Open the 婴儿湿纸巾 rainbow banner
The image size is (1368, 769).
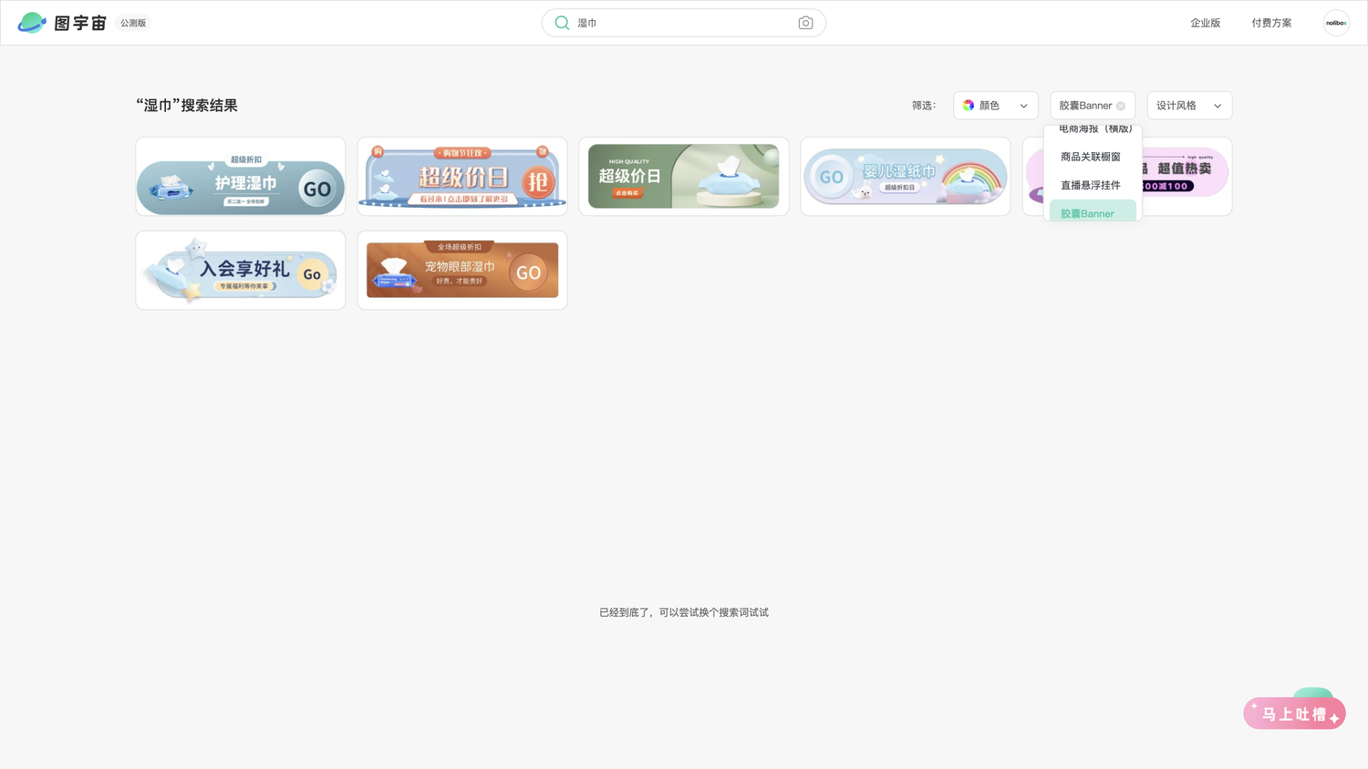pyautogui.click(x=906, y=177)
